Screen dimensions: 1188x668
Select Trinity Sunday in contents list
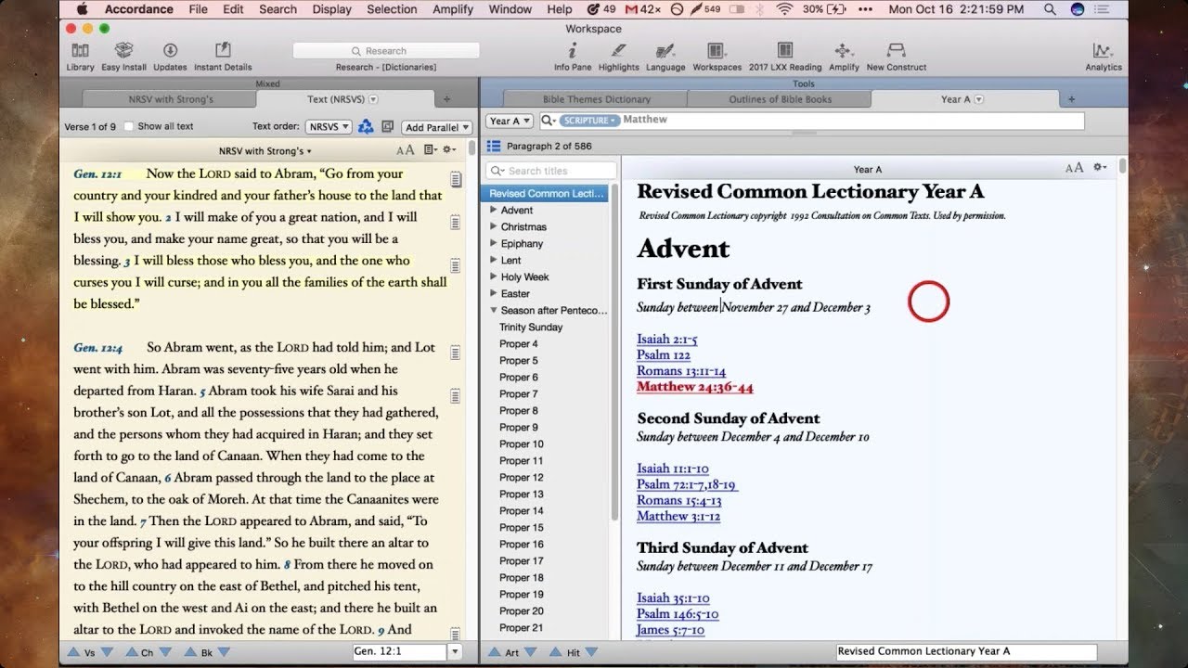(x=531, y=328)
